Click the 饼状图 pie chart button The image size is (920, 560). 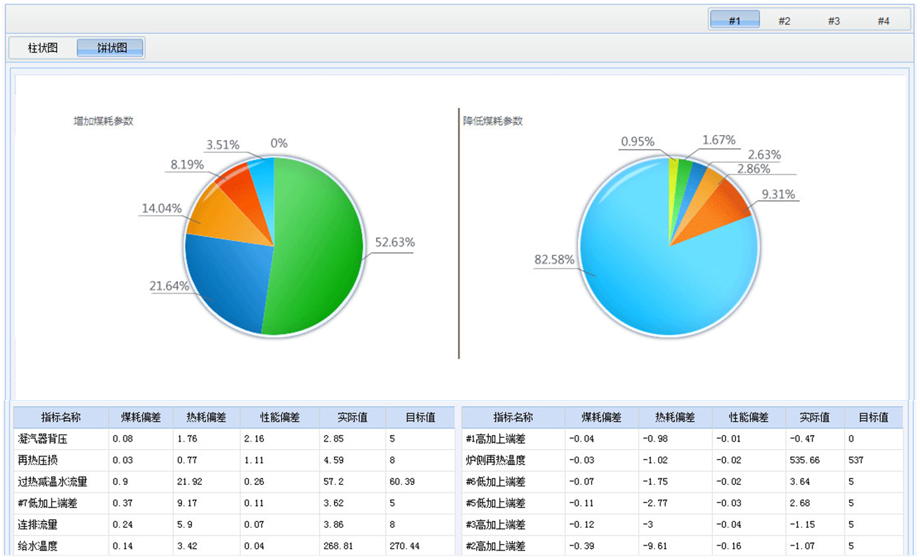click(x=112, y=48)
